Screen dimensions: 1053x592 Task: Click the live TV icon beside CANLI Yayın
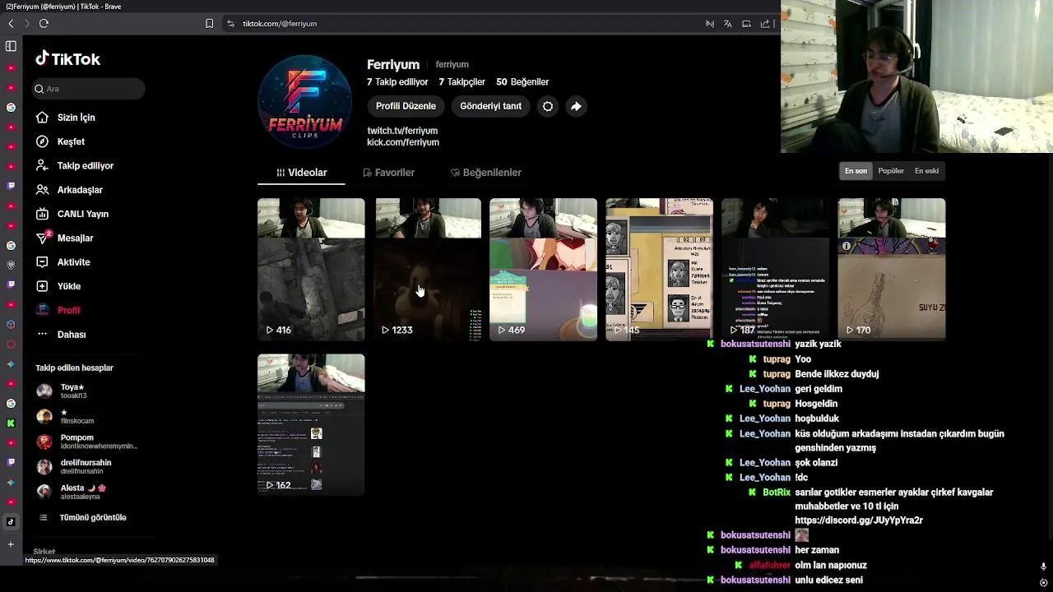click(x=43, y=214)
